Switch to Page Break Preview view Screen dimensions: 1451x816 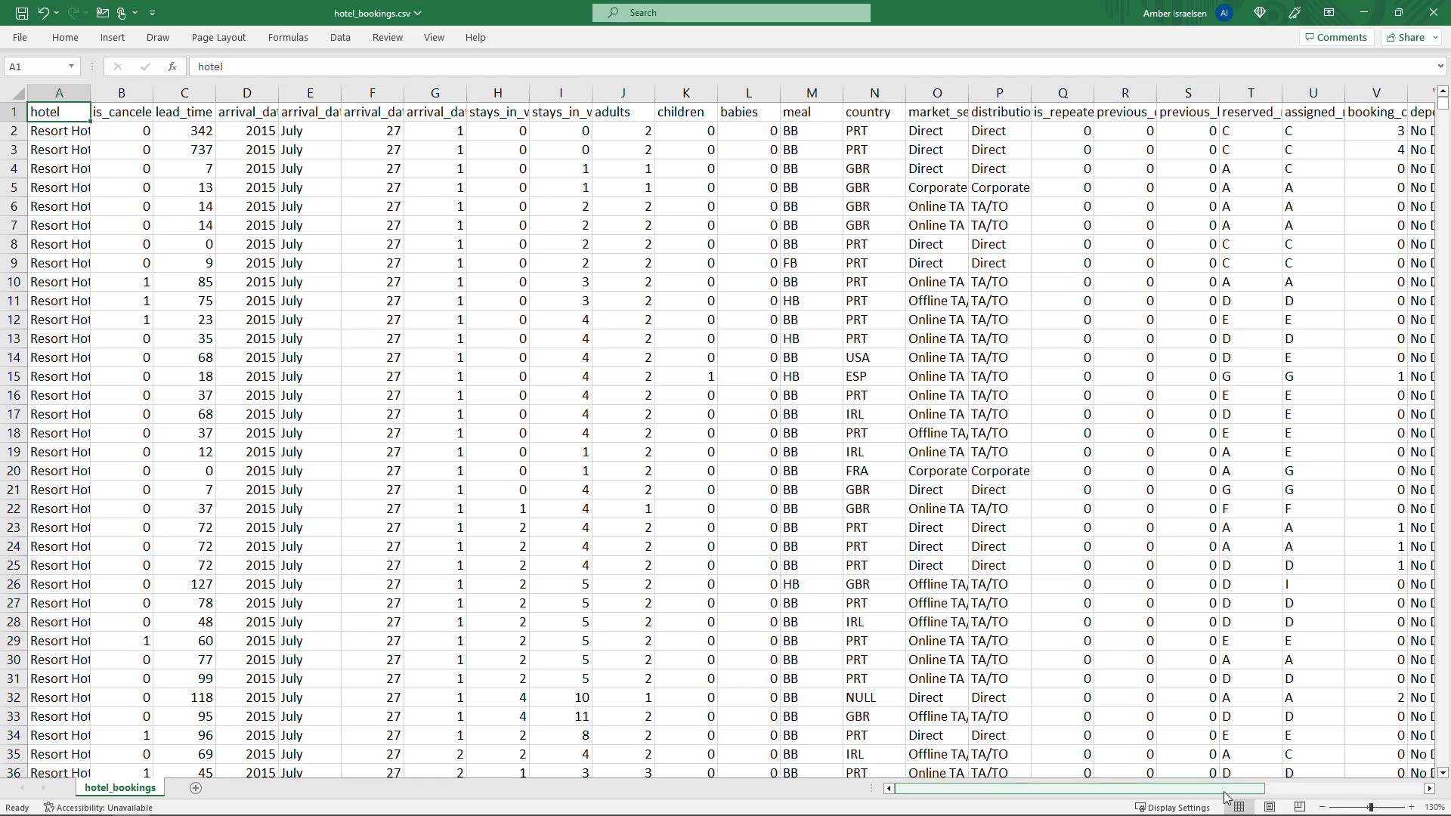click(x=1300, y=807)
